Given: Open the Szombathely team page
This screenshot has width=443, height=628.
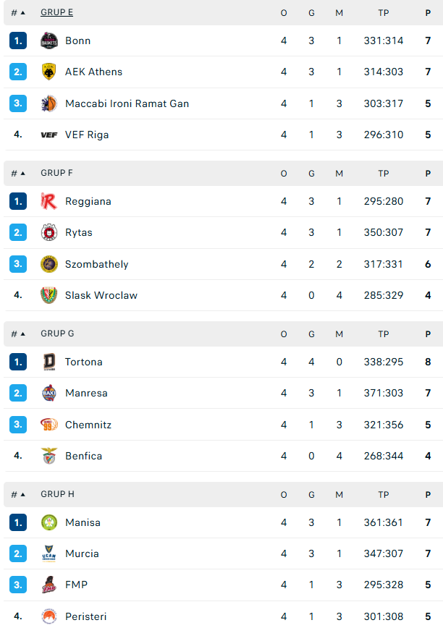Looking at the screenshot, I should [x=96, y=264].
